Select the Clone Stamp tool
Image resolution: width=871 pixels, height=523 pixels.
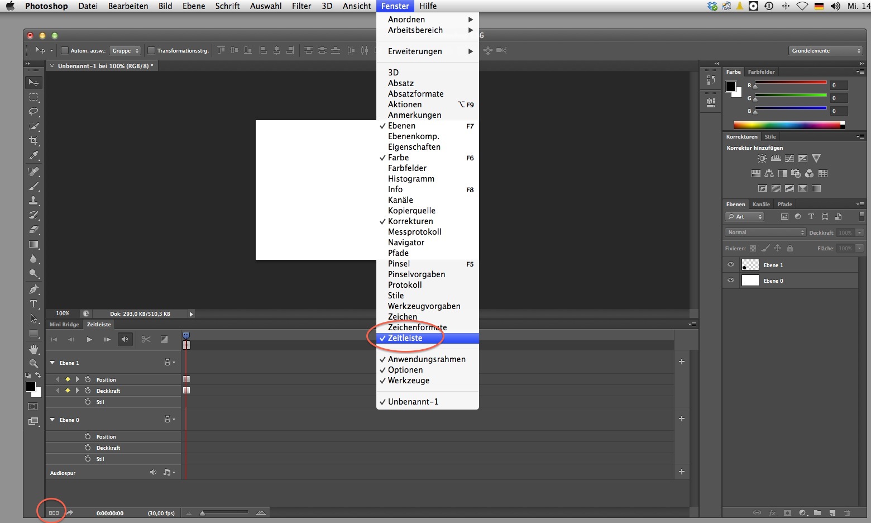(33, 201)
